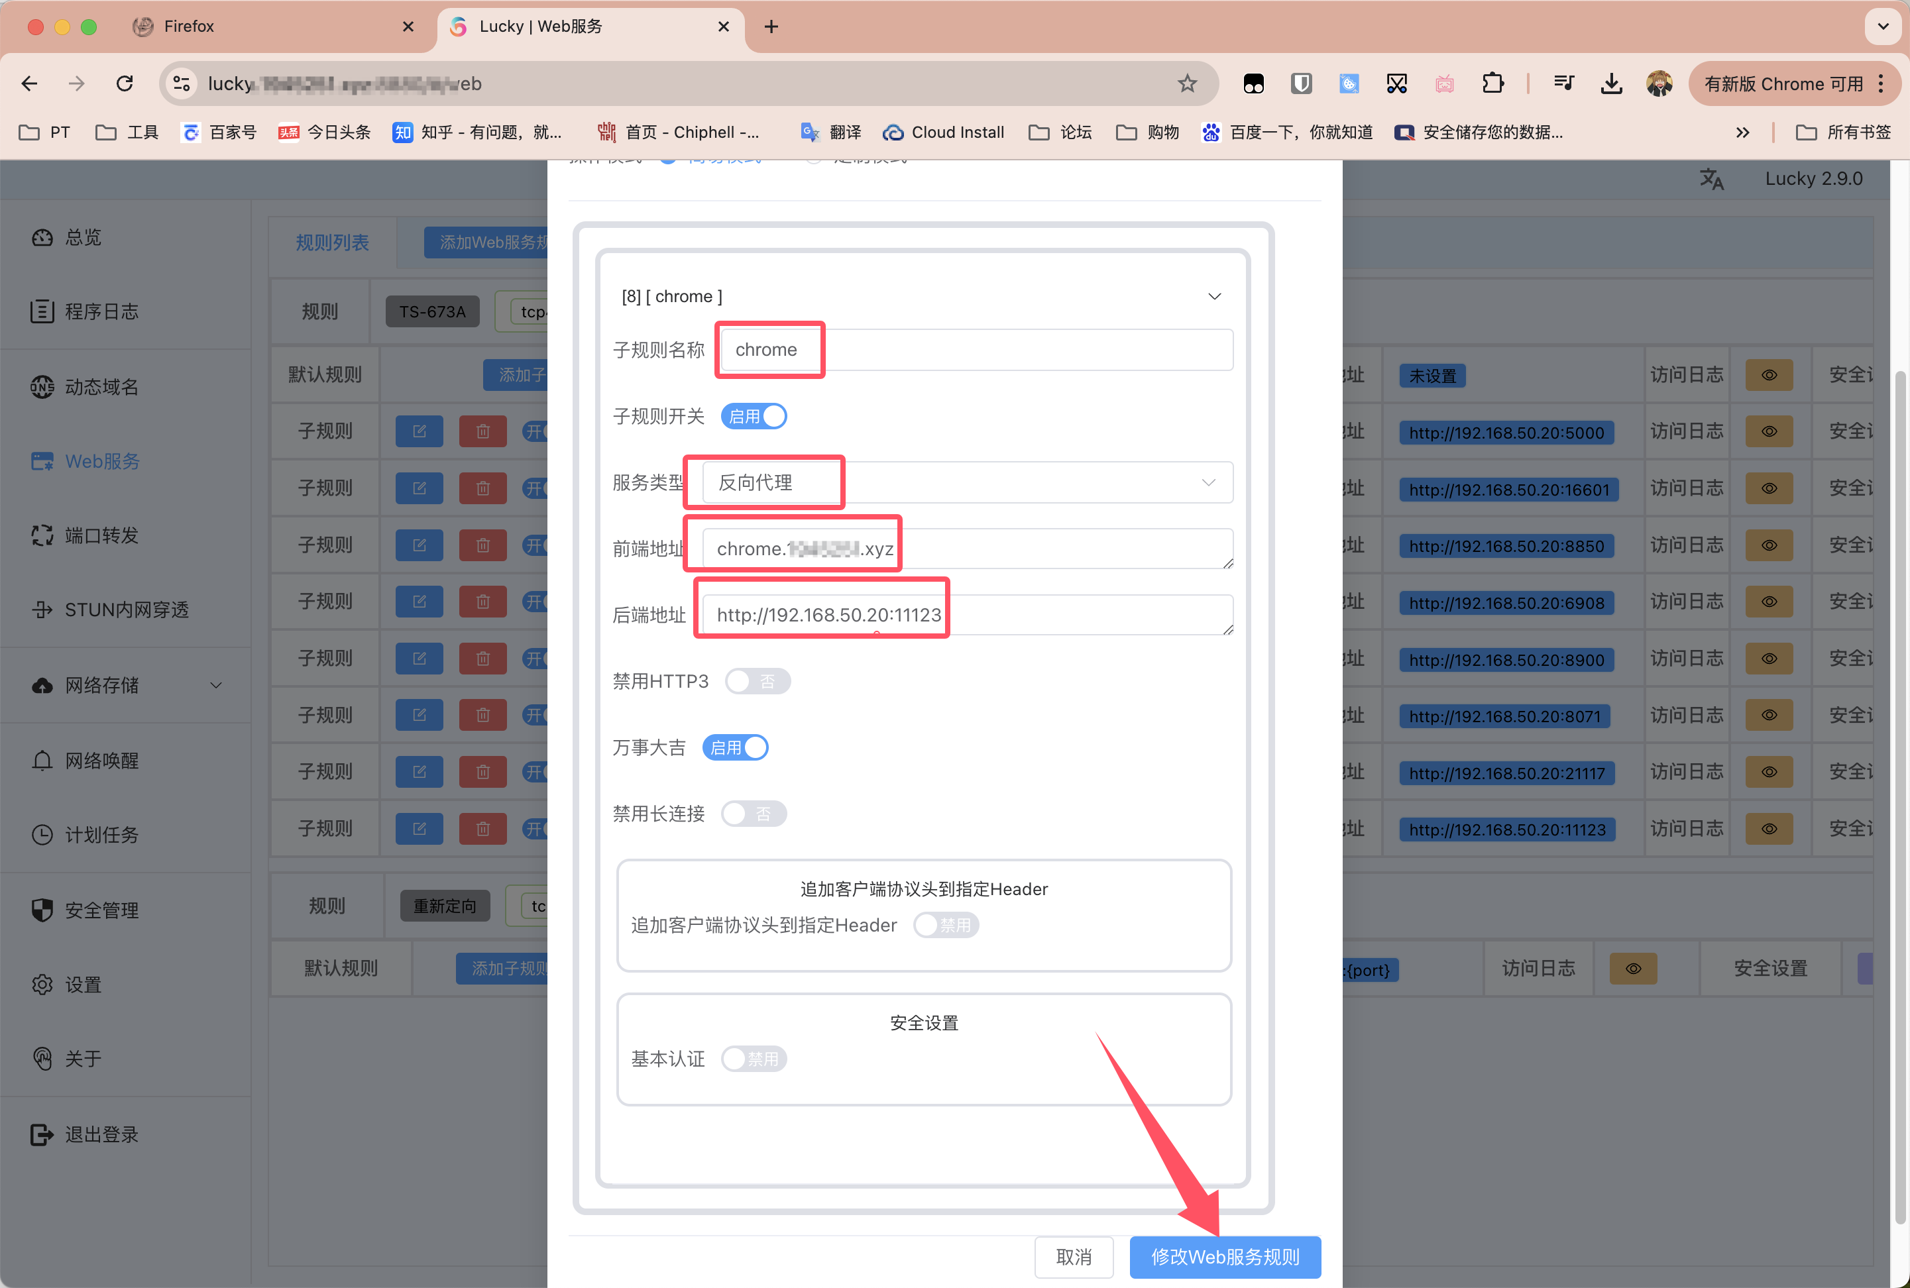The height and width of the screenshot is (1288, 1910).
Task: Click eye icon in the 未设置 default rule row
Action: tap(1769, 374)
